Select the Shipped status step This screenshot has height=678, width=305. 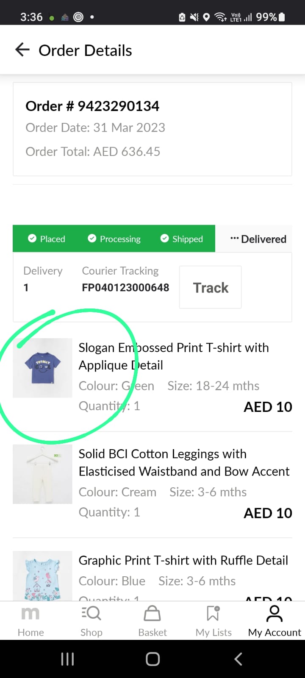pyautogui.click(x=182, y=239)
